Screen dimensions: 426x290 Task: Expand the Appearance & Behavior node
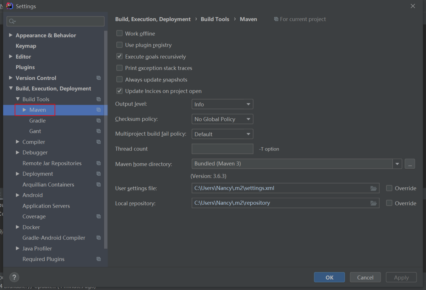(11, 35)
